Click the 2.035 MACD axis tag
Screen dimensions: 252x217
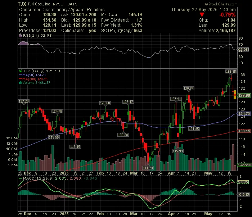[x=243, y=182]
